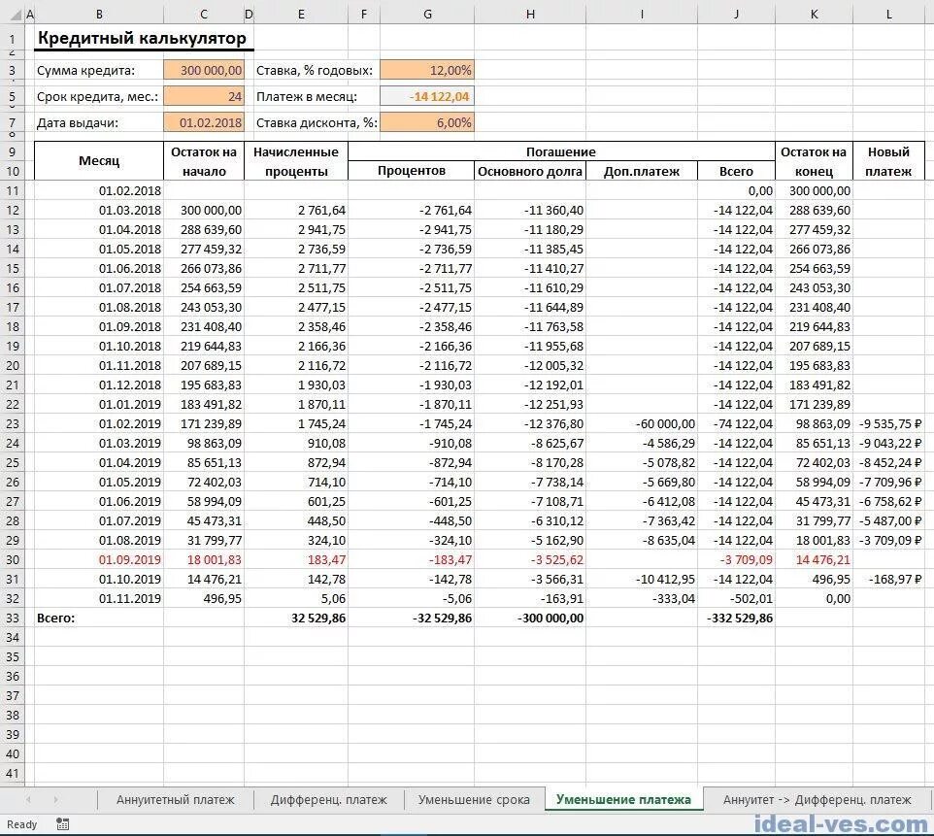Click label Сумма кредита:
934x836 pixels.
point(85,70)
